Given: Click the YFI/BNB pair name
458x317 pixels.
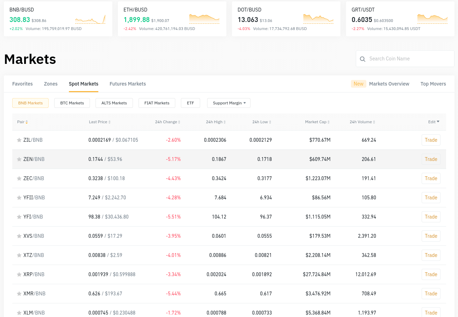Looking at the screenshot, I should 33,217.
